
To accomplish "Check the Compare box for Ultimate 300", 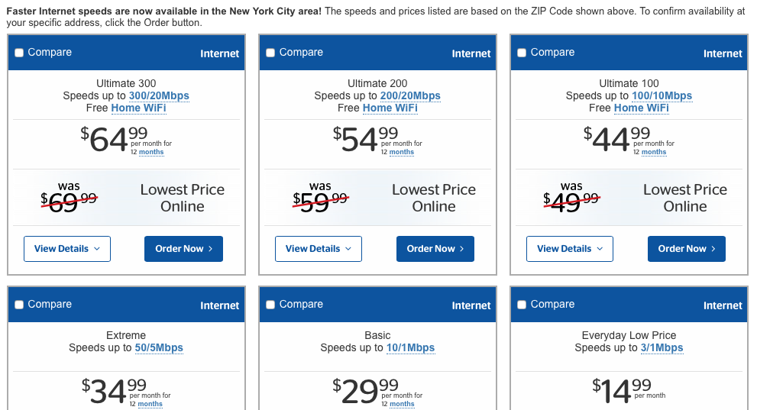I will click(x=20, y=53).
